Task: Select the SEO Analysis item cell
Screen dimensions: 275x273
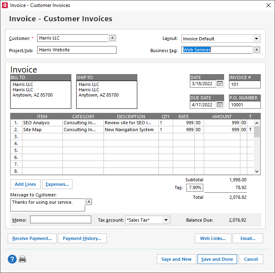Action: 42,123
